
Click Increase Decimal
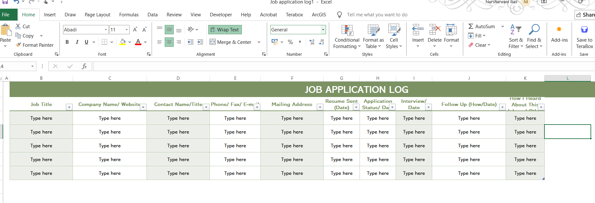312,42
